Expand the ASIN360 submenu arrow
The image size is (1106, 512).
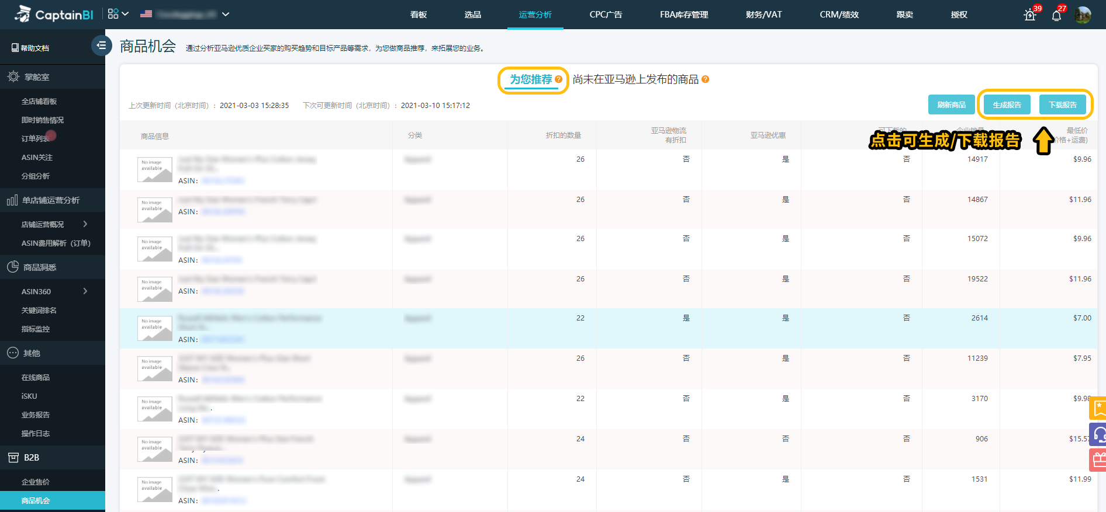pos(85,291)
